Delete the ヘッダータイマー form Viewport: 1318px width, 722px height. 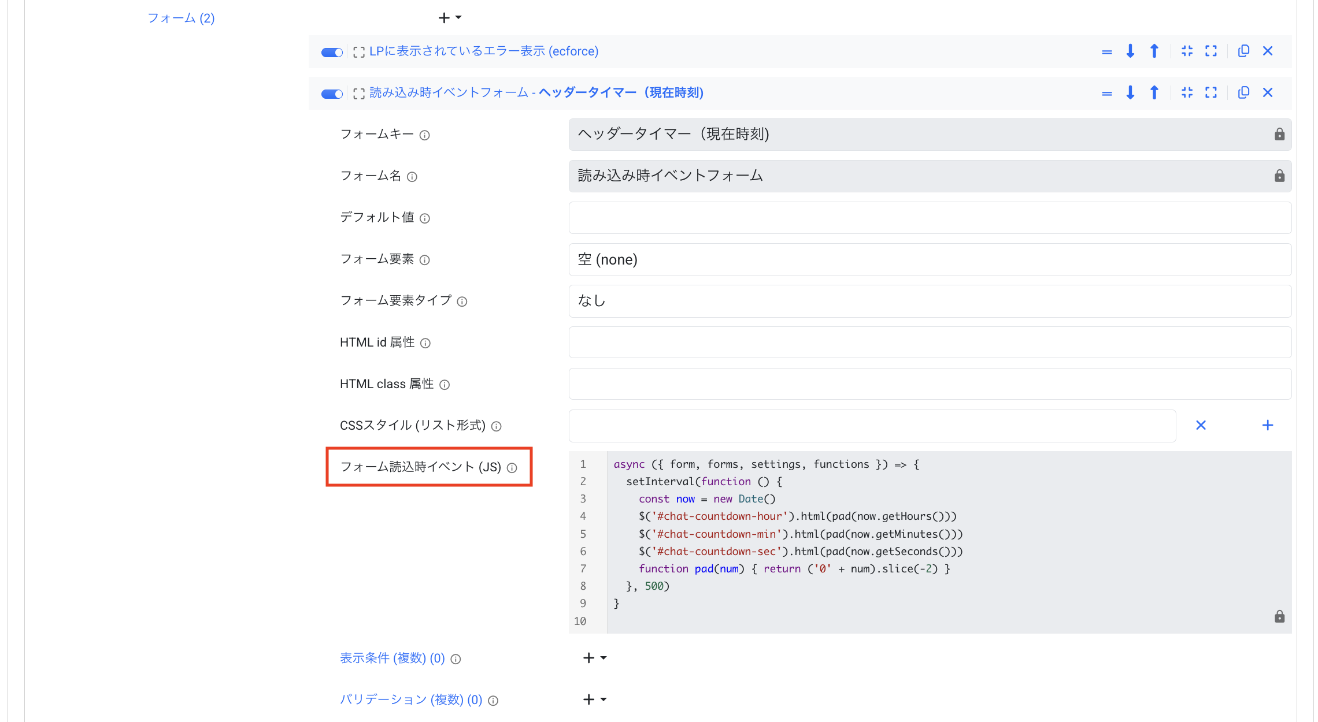pyautogui.click(x=1268, y=92)
